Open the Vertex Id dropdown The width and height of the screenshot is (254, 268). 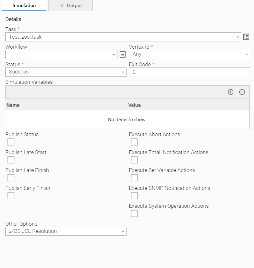[x=246, y=55]
